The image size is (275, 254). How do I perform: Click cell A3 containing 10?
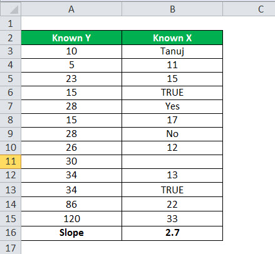[71, 51]
